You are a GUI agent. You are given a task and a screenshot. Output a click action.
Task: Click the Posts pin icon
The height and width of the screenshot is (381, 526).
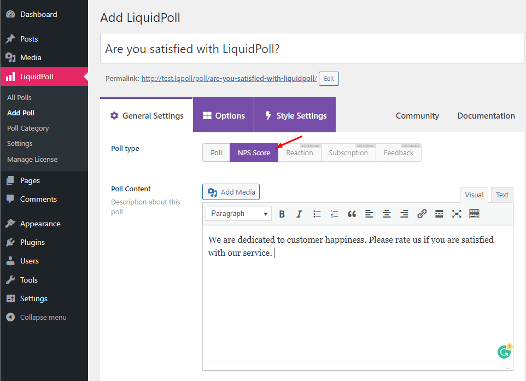coord(10,39)
